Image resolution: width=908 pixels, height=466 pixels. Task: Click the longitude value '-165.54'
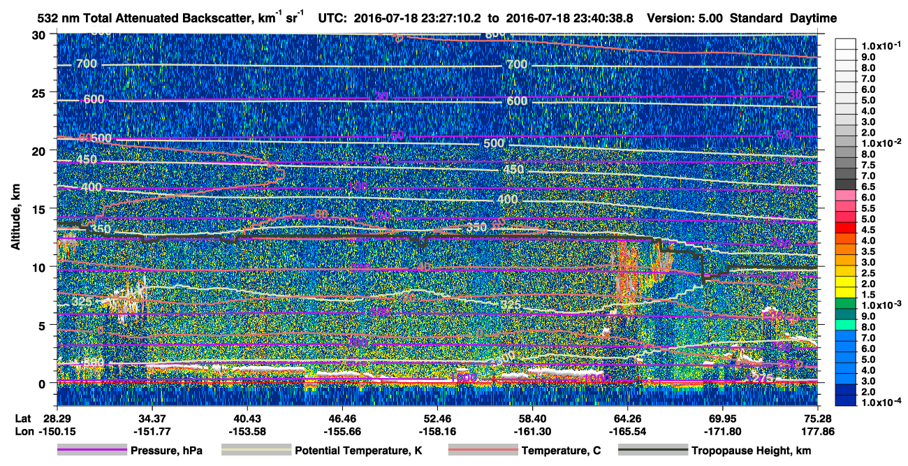(627, 431)
